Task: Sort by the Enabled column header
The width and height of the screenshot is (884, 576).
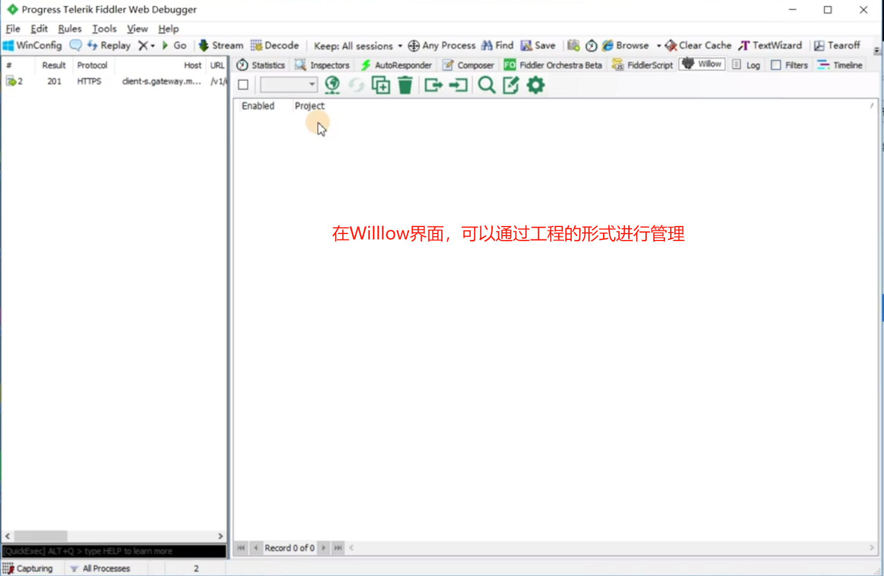Action: coord(258,106)
